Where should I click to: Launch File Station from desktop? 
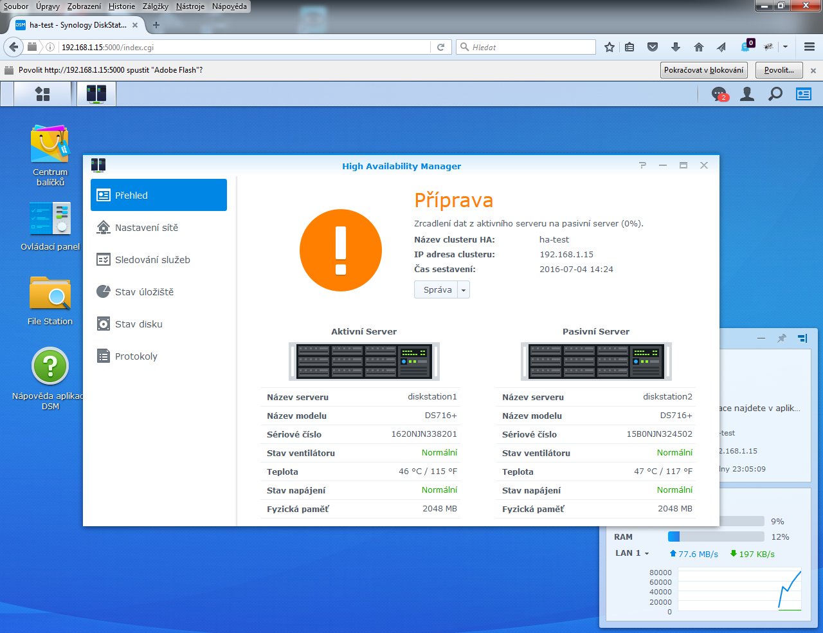50,295
